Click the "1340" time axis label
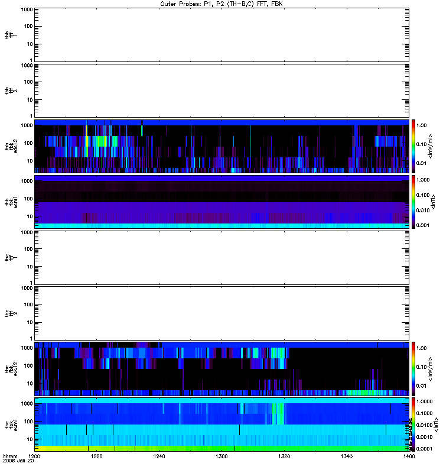 [347, 456]
